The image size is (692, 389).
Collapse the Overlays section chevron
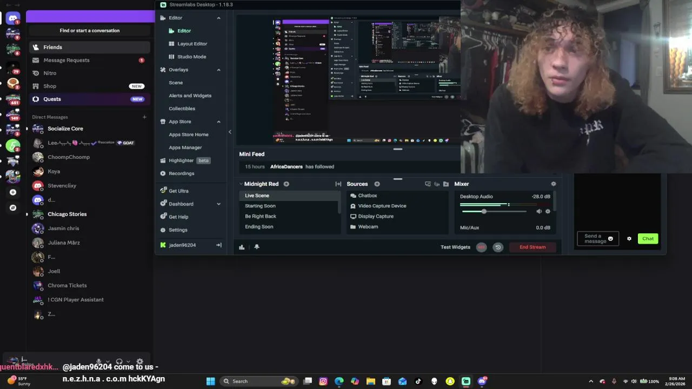click(219, 70)
